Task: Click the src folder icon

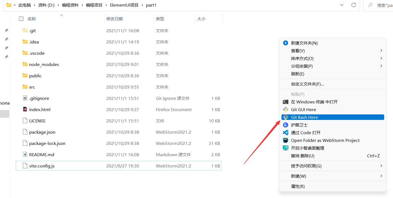Action: pos(25,87)
